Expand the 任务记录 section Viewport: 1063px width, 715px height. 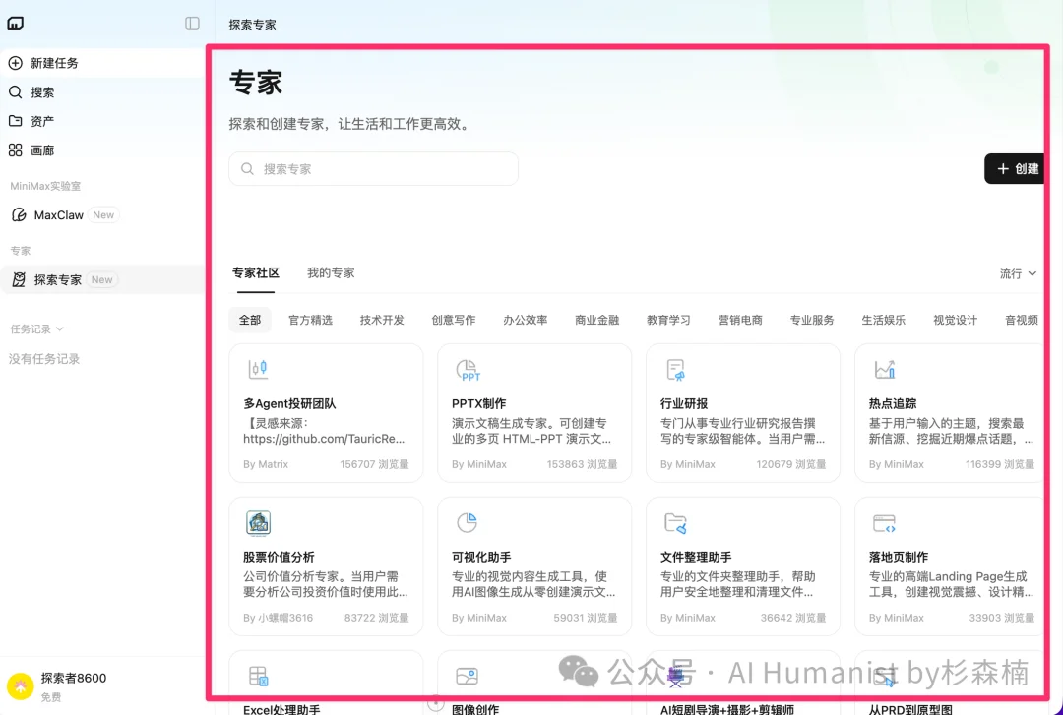(x=39, y=329)
